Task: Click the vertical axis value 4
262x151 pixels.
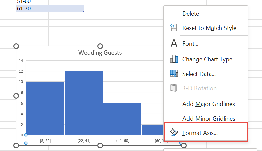Action: 22,114
